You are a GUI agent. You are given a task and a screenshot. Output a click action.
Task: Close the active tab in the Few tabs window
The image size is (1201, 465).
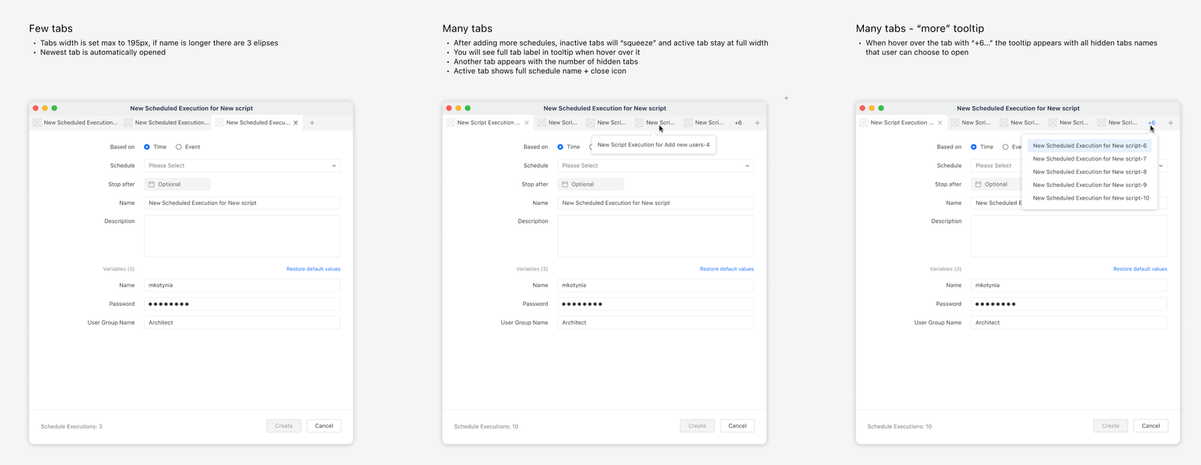click(x=296, y=123)
